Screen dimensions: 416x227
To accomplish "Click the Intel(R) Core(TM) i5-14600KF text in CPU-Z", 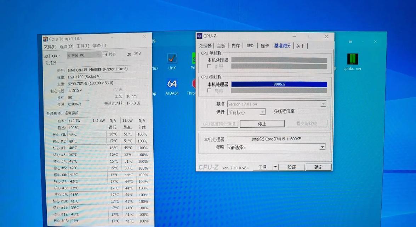I will coord(276,139).
